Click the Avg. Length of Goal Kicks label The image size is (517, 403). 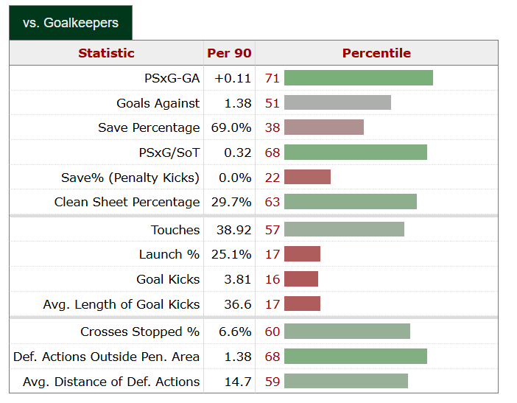click(122, 304)
